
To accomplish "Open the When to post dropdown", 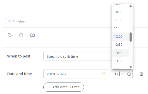I will [78, 56].
